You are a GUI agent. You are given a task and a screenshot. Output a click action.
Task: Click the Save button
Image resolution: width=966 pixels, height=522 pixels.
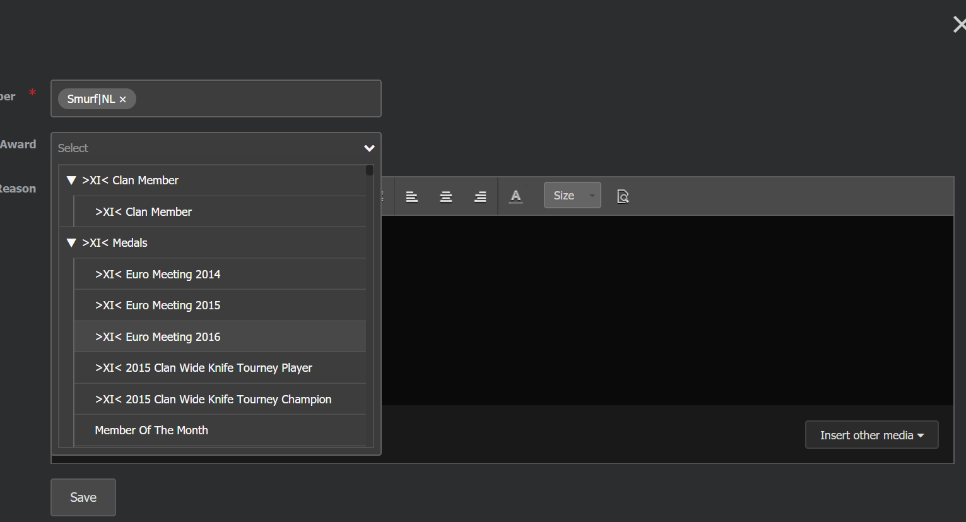pos(83,497)
